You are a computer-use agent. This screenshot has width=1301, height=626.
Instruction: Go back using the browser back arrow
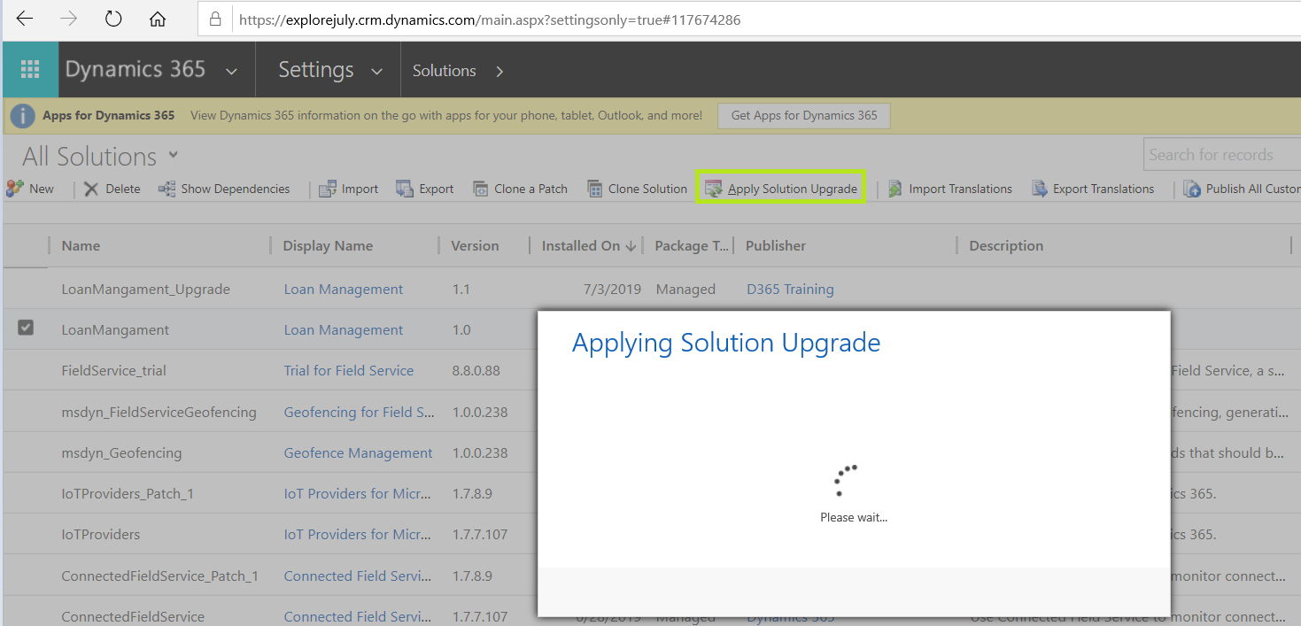pos(25,19)
